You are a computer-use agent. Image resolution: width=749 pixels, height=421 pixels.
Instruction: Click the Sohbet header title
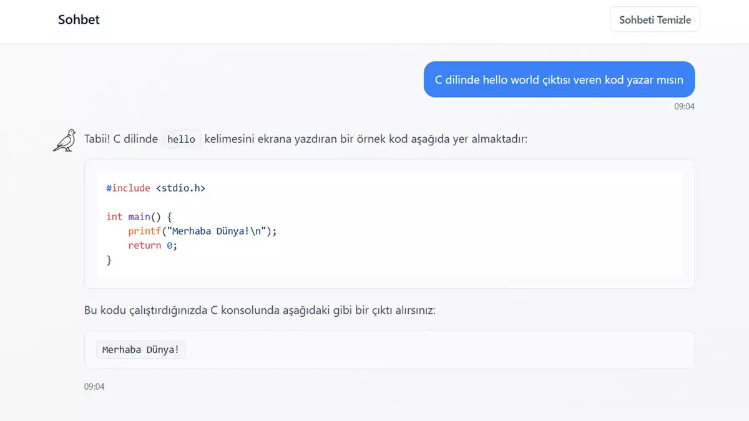click(x=79, y=19)
